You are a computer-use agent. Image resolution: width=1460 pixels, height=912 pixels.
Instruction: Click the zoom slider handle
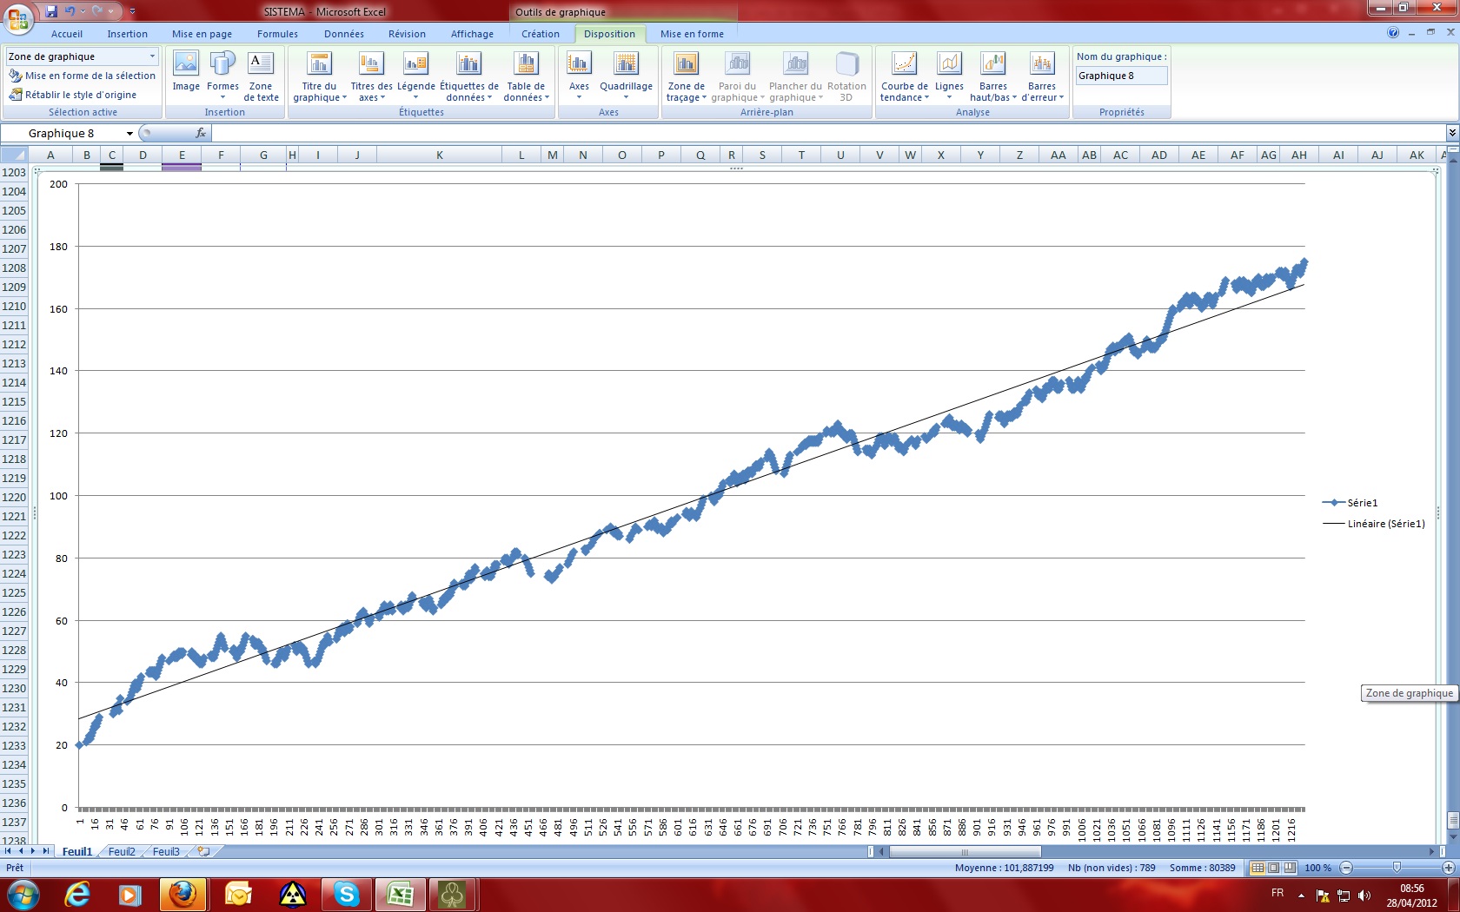tap(1397, 868)
